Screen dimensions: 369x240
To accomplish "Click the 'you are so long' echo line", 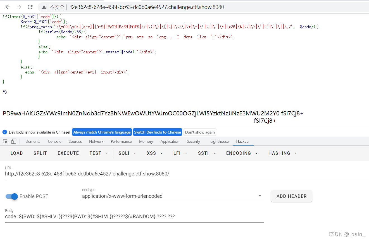I will [x=146, y=37].
